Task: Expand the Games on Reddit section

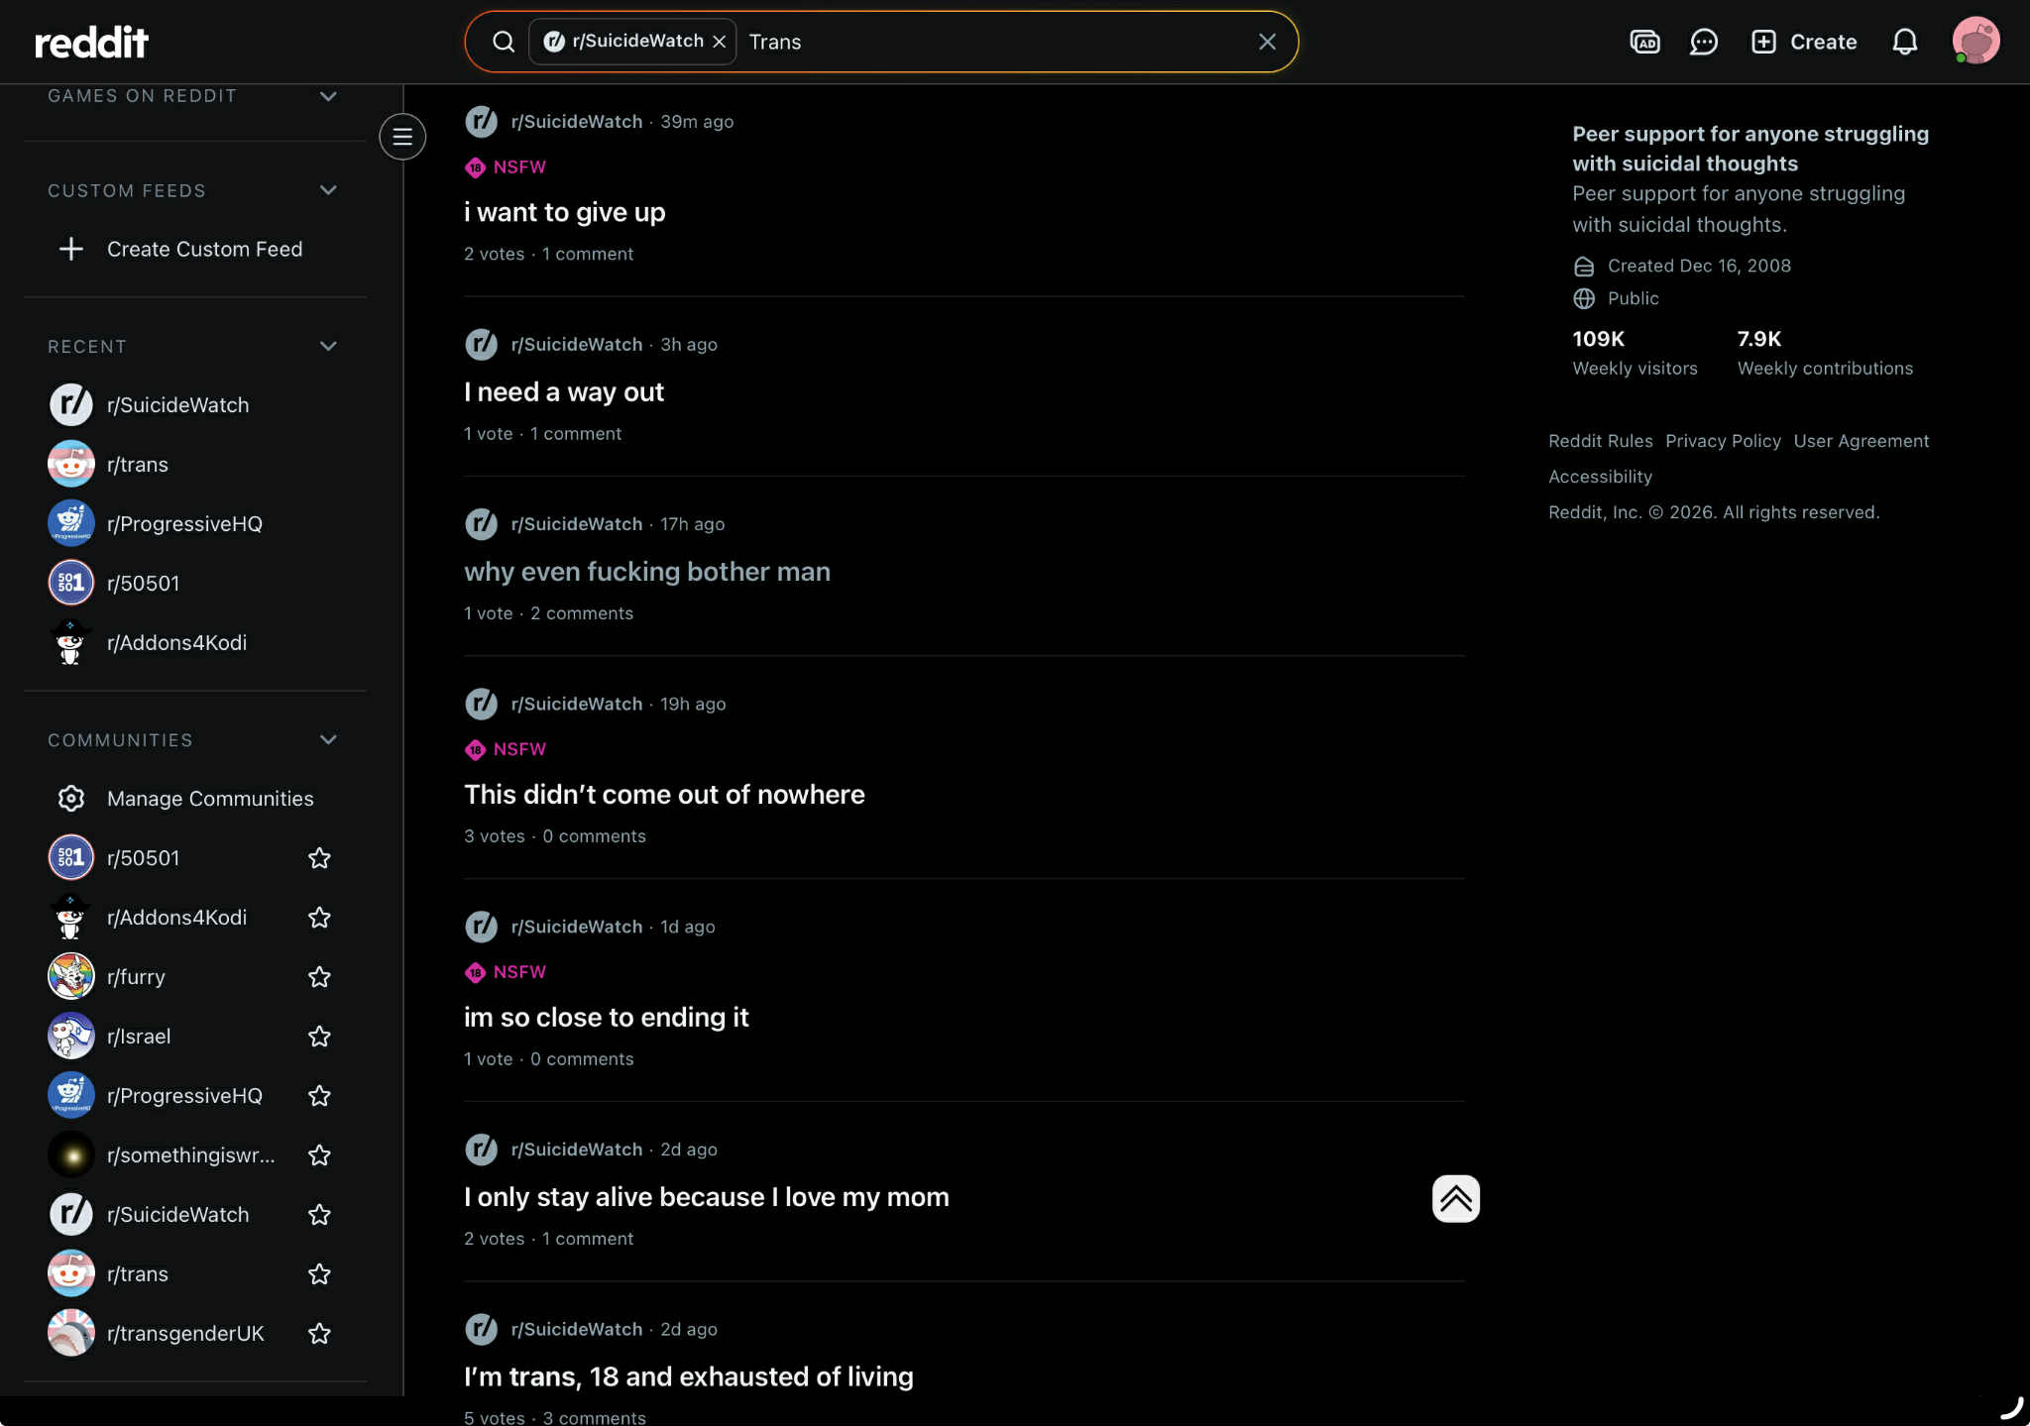Action: pyautogui.click(x=328, y=96)
